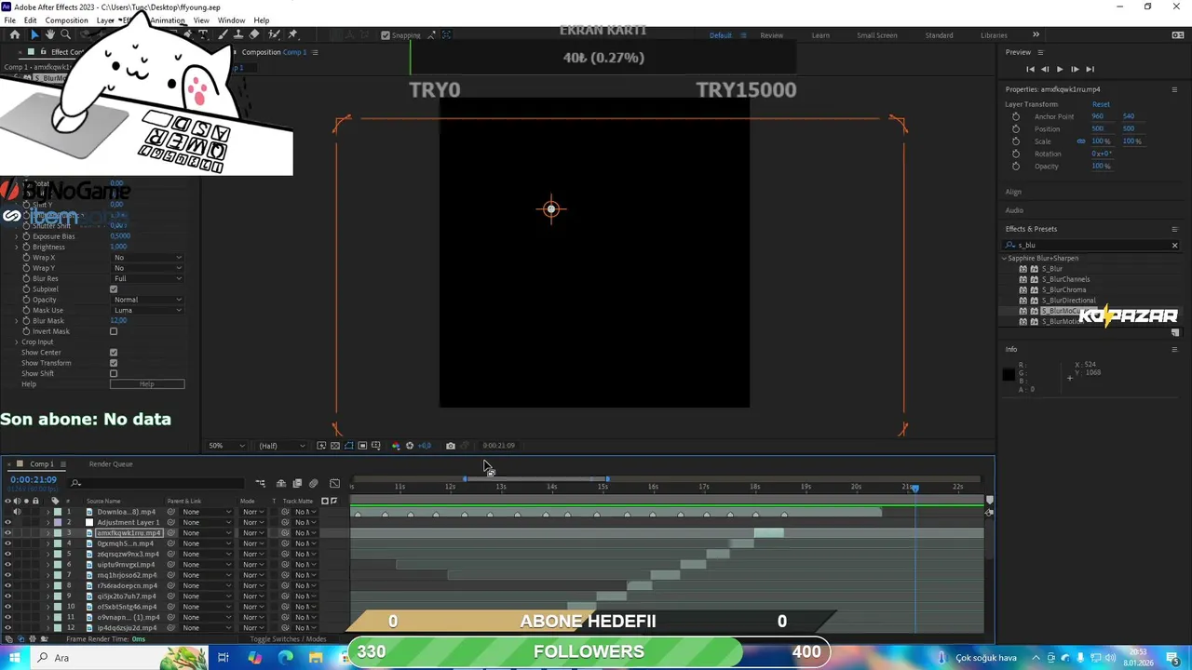Toggle the Scale constrain proportions link
The width and height of the screenshot is (1192, 670).
click(1081, 141)
